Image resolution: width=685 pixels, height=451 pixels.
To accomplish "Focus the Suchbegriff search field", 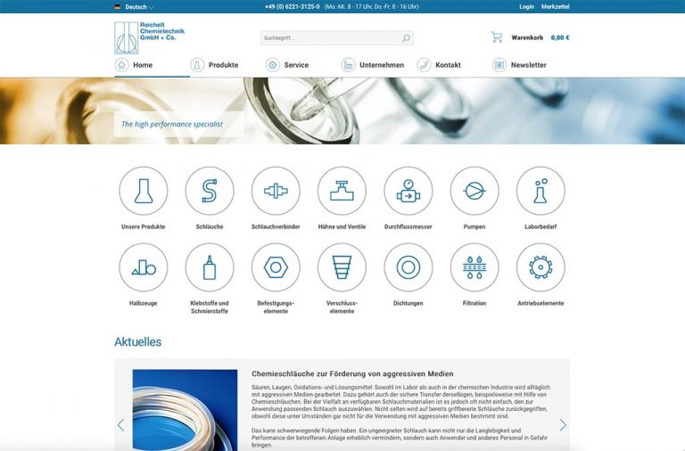I will tap(337, 38).
